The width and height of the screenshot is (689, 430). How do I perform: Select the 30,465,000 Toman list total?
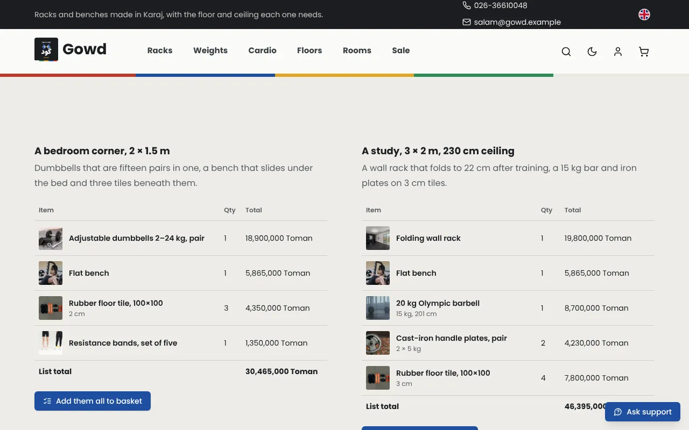pos(282,371)
